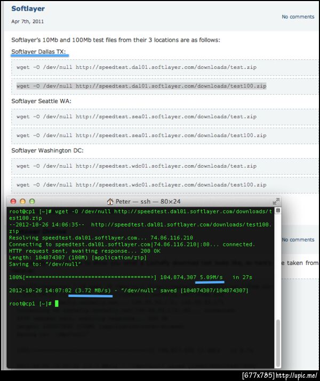Click the Softlayer Washington DC heading

tap(47, 150)
